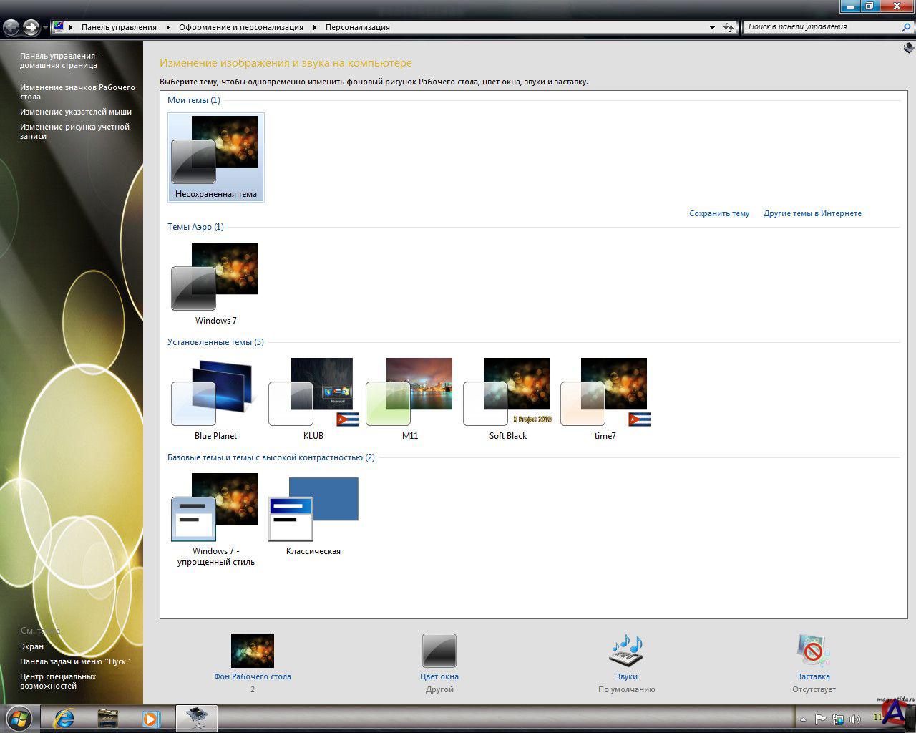This screenshot has height=733, width=916.
Task: Click Панель управления breadcrumb item
Action: 119,27
